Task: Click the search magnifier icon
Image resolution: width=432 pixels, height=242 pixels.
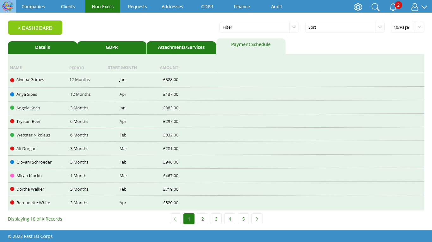Action: click(x=375, y=7)
